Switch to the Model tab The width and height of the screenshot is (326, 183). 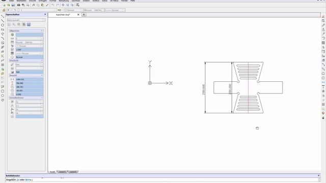52,172
